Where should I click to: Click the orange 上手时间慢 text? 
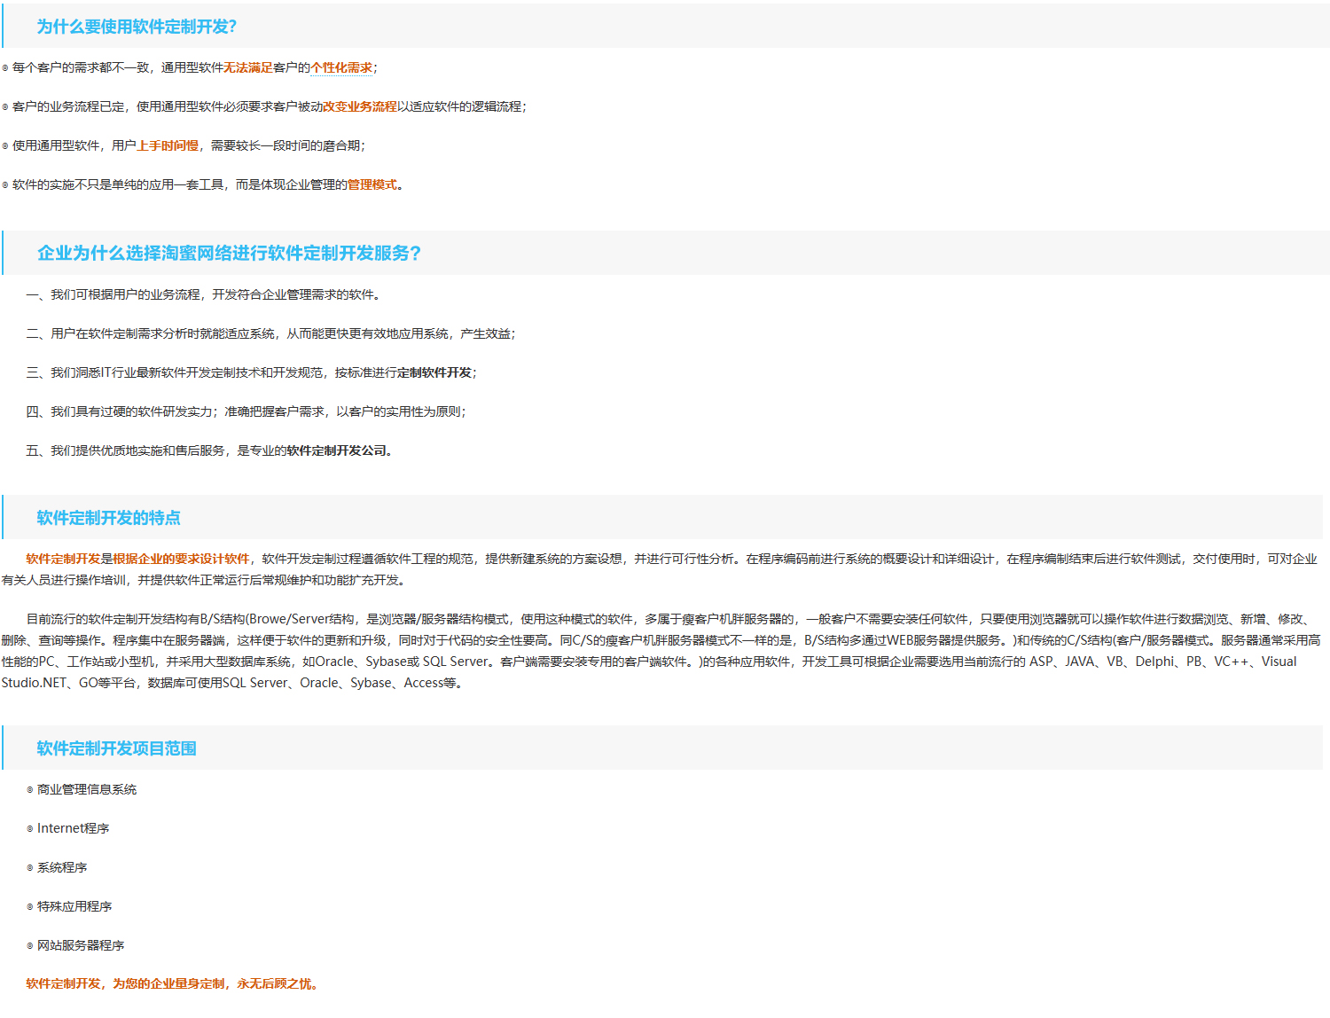point(168,146)
